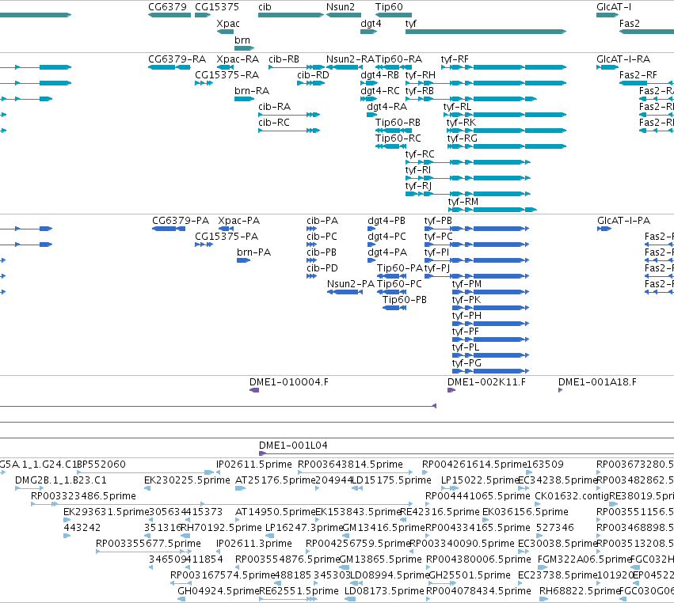Click transcript tyf-RJ
The width and height of the screenshot is (674, 603).
coord(467,194)
